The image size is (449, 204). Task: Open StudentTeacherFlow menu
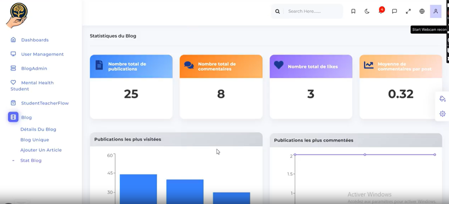[x=45, y=103]
